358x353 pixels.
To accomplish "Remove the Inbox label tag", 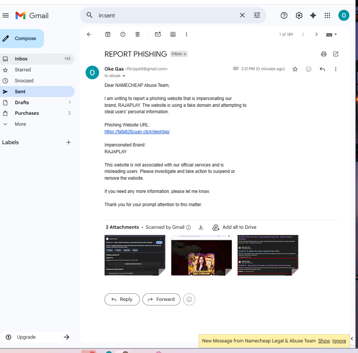I will tap(185, 54).
